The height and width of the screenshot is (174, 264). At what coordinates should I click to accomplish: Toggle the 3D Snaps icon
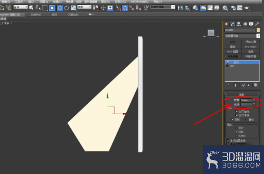pyautogui.click(x=118, y=8)
